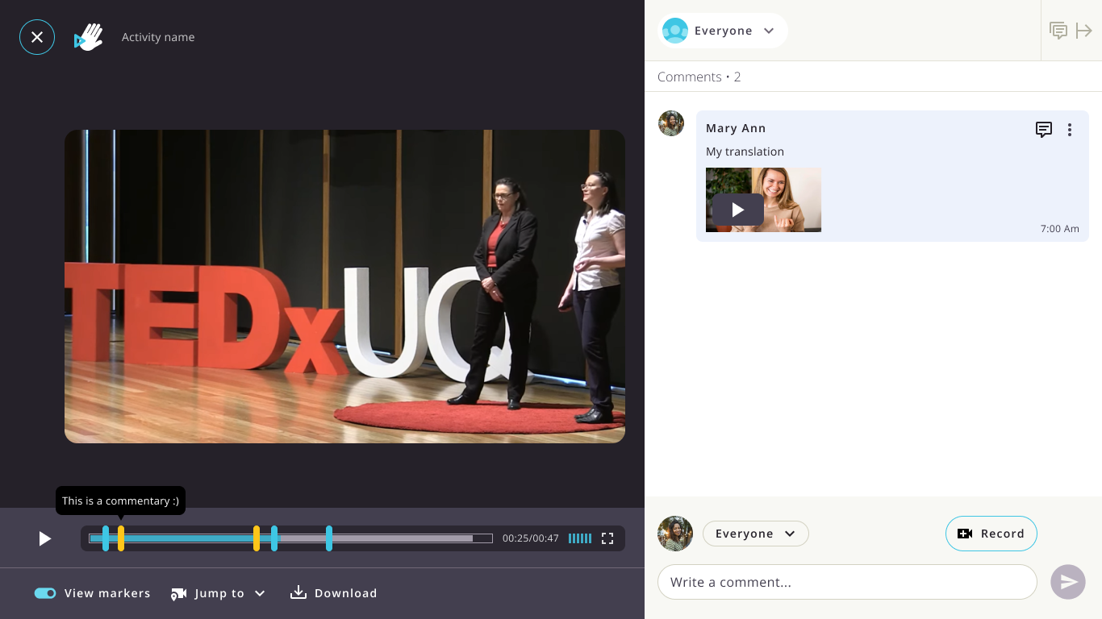Collapse the side panel with arrow icon
The height and width of the screenshot is (619, 1102).
coord(1084,31)
